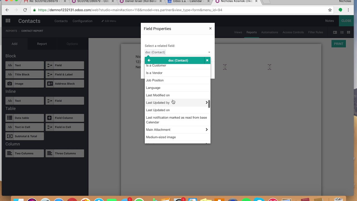Viewport: 357px width, 201px height.
Task: Switch to the Re: SO2018/286979 Gmail tab
Action: click(x=45, y=1)
